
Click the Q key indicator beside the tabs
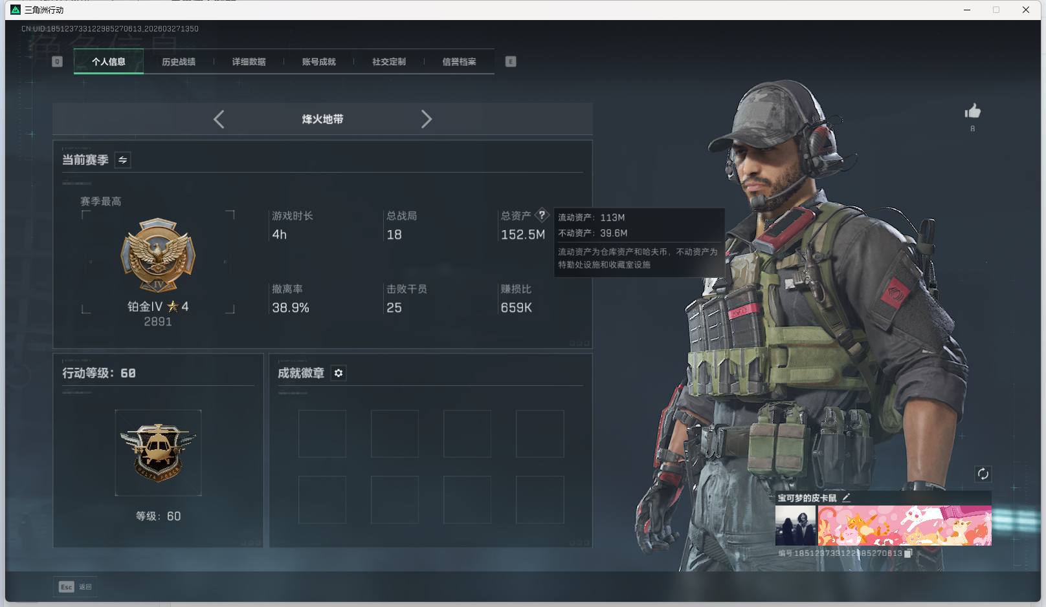(57, 61)
